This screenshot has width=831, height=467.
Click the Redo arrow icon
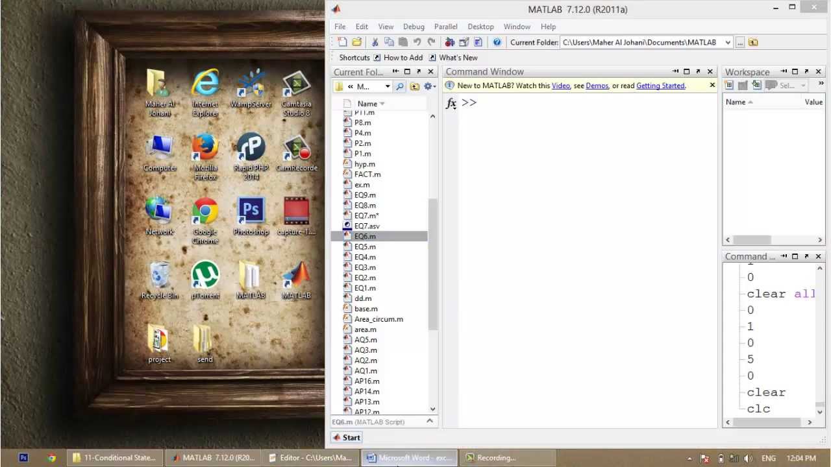click(x=431, y=42)
